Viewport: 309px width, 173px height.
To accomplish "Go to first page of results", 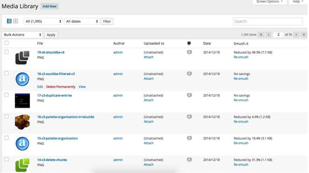I will (261, 34).
